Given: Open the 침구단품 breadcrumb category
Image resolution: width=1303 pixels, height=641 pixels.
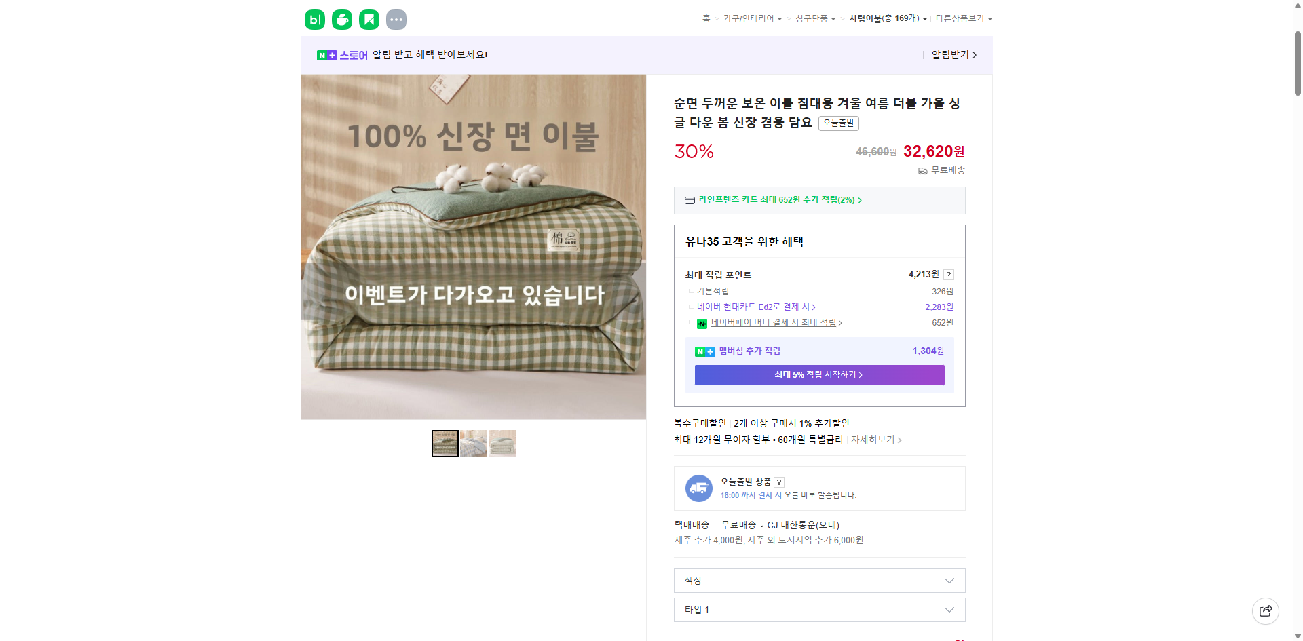Looking at the screenshot, I should click(x=812, y=18).
